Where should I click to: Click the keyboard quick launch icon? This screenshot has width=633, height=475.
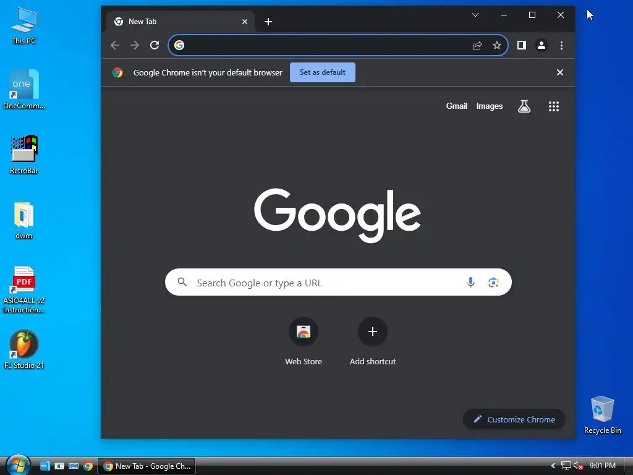pyautogui.click(x=74, y=466)
